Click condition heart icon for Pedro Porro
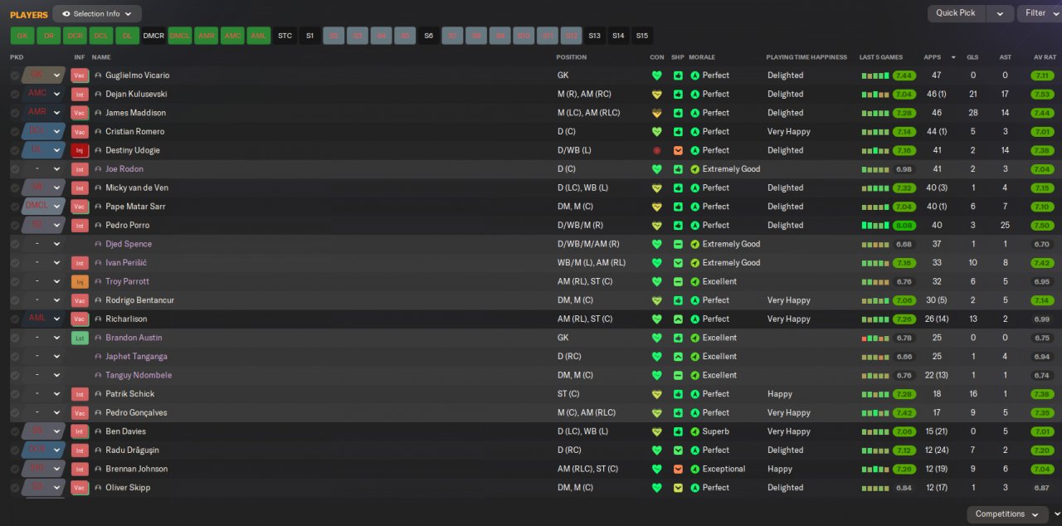 (x=657, y=226)
